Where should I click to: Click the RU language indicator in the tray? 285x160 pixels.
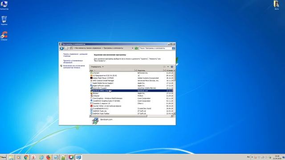[x=248, y=157]
